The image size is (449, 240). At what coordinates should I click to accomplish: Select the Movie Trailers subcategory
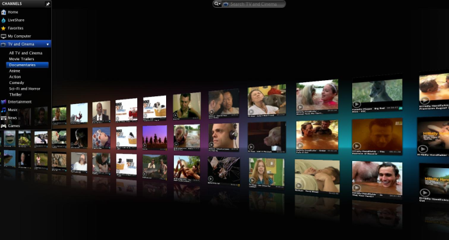[21, 59]
